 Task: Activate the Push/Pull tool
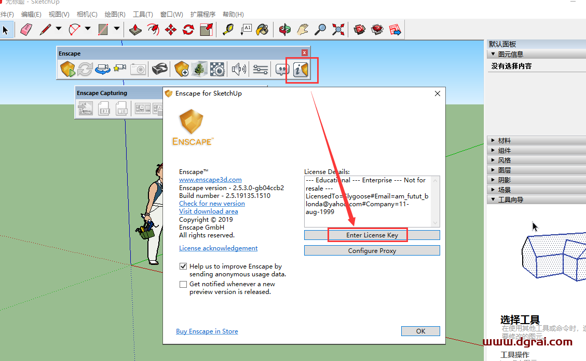tap(135, 30)
